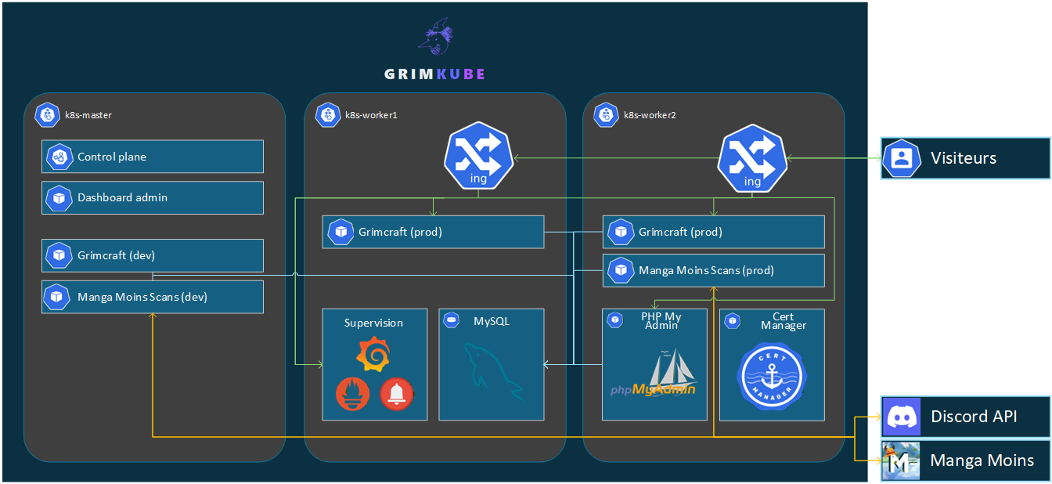The image size is (1052, 484).
Task: Click the k8s-worker2 node label
Action: pyautogui.click(x=650, y=115)
